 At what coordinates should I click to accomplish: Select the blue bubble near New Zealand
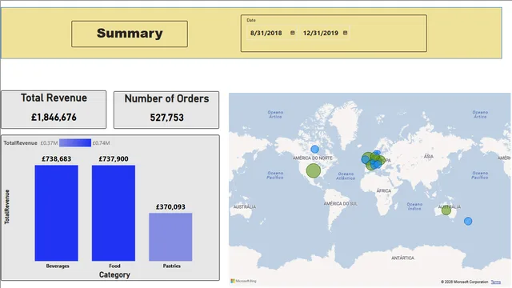[x=468, y=221]
